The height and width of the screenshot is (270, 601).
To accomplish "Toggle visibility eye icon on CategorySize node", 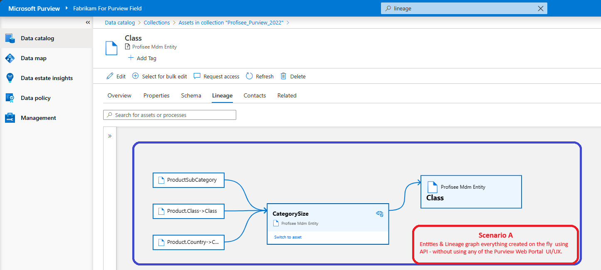I will (379, 214).
